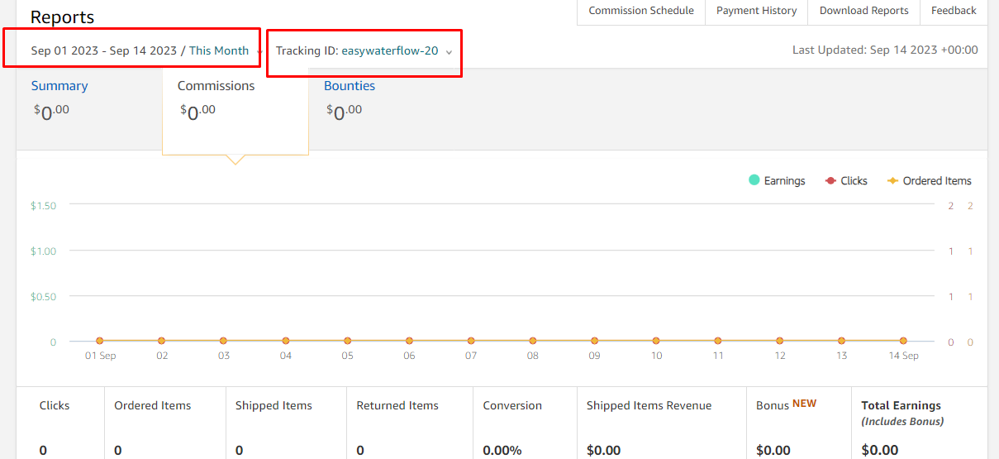Expand the Tracking ID easywaterflow-20 dropdown

point(364,50)
